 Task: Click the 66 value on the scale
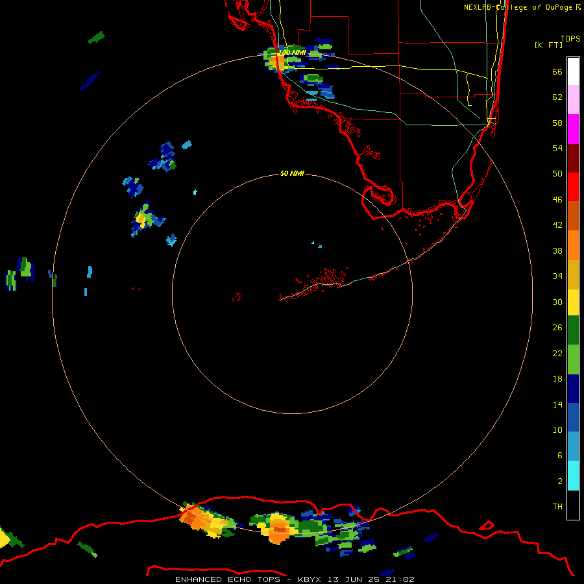click(x=557, y=71)
